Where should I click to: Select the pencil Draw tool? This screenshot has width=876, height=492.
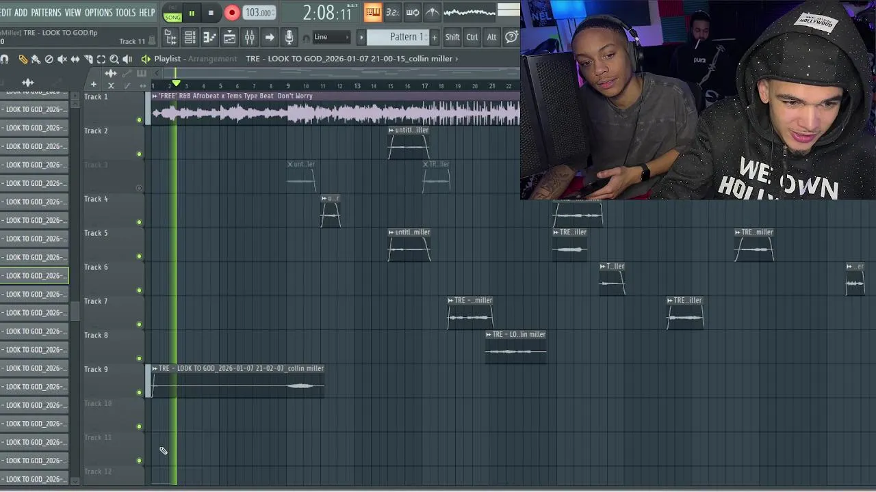tap(23, 59)
